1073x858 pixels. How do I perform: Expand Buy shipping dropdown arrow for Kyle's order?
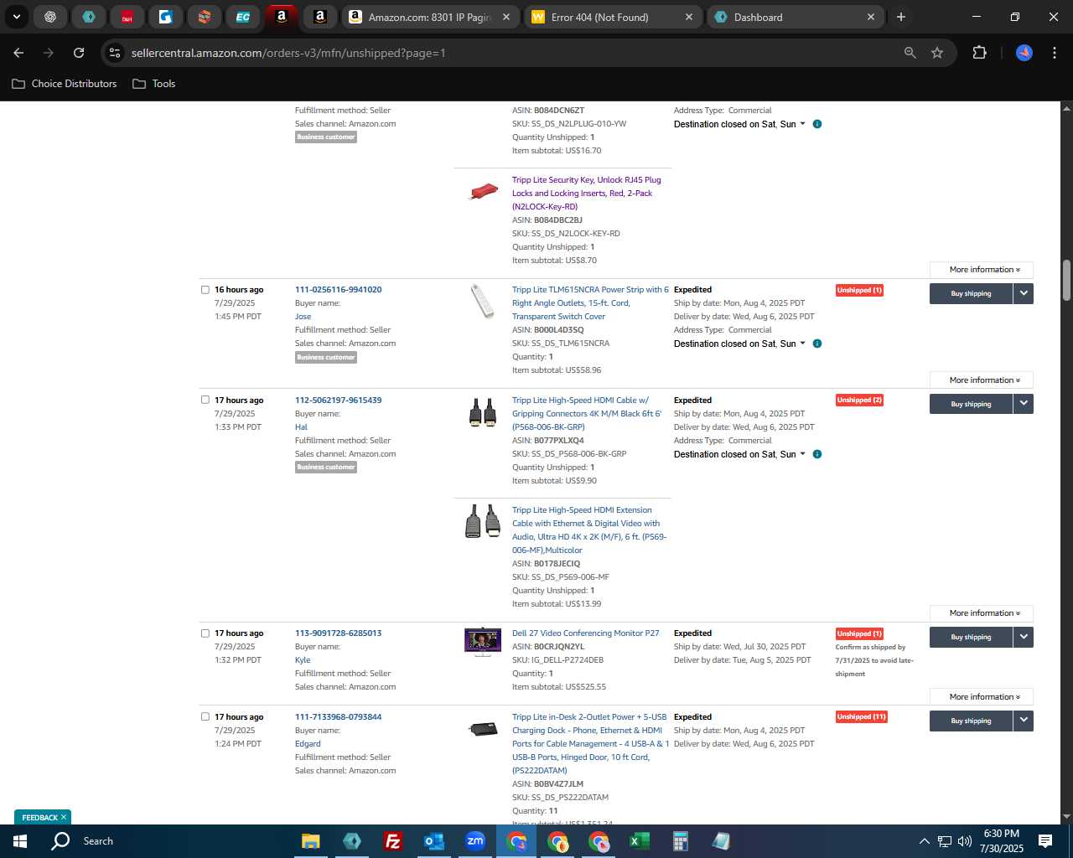[x=1024, y=637]
